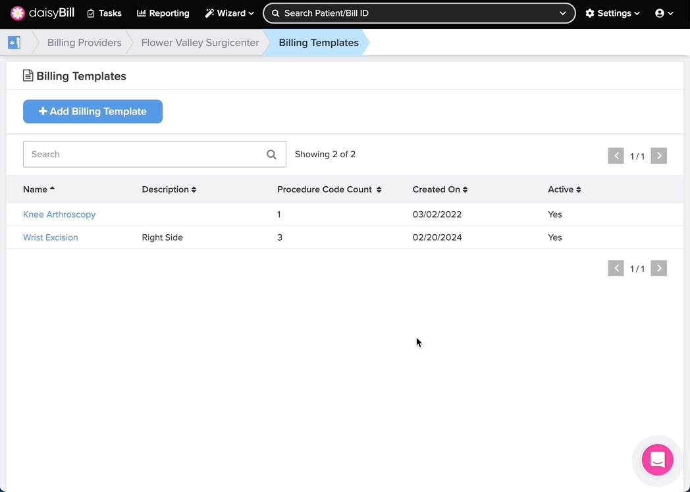Click the magnifier icon in template search
The height and width of the screenshot is (492, 690).
(x=271, y=155)
